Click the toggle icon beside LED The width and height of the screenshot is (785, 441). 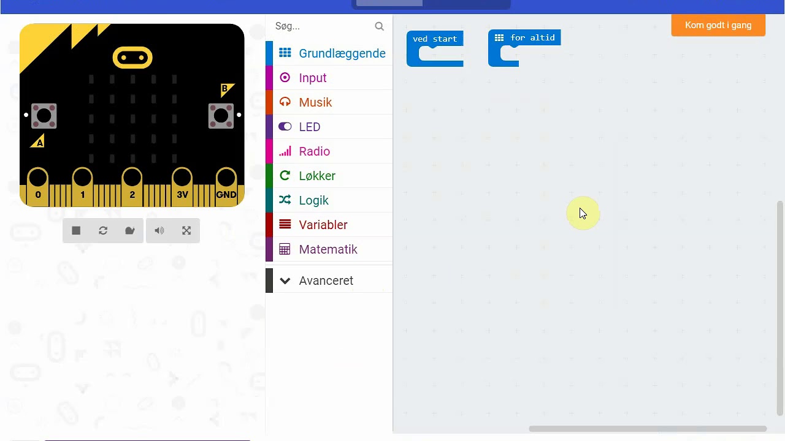[285, 126]
